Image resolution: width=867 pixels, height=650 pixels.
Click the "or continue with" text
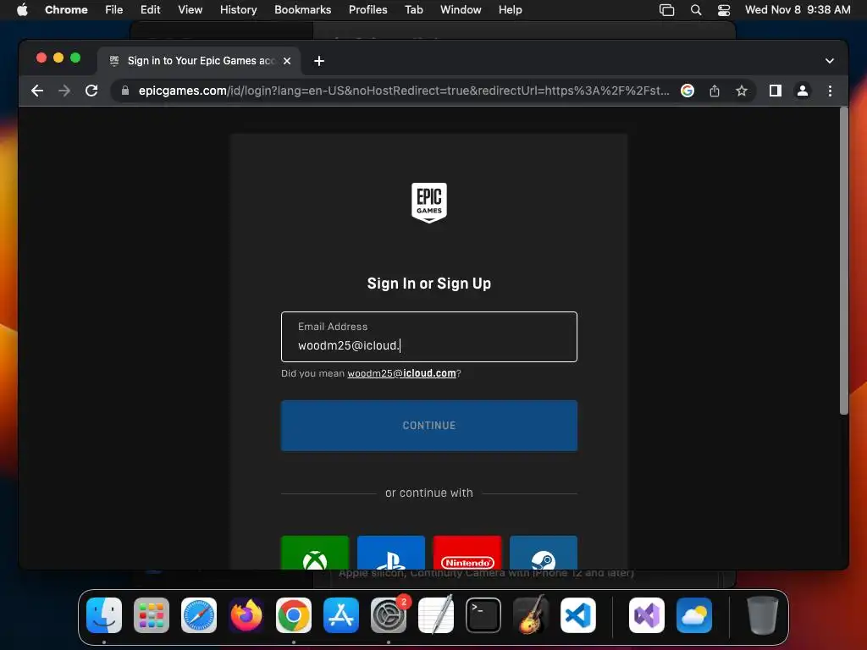tap(429, 493)
